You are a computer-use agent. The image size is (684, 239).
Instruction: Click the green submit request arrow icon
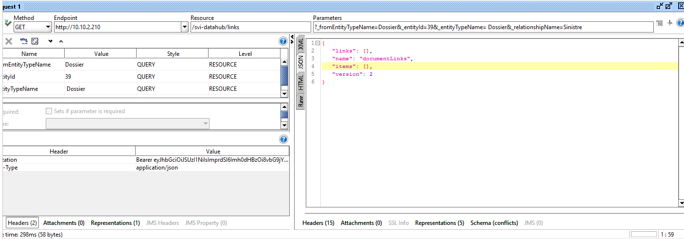pos(7,23)
